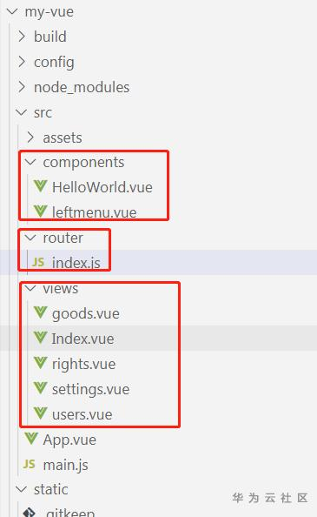This screenshot has width=317, height=517.
Task: Click the Vue icon beside rights.vue
Action: [x=41, y=363]
